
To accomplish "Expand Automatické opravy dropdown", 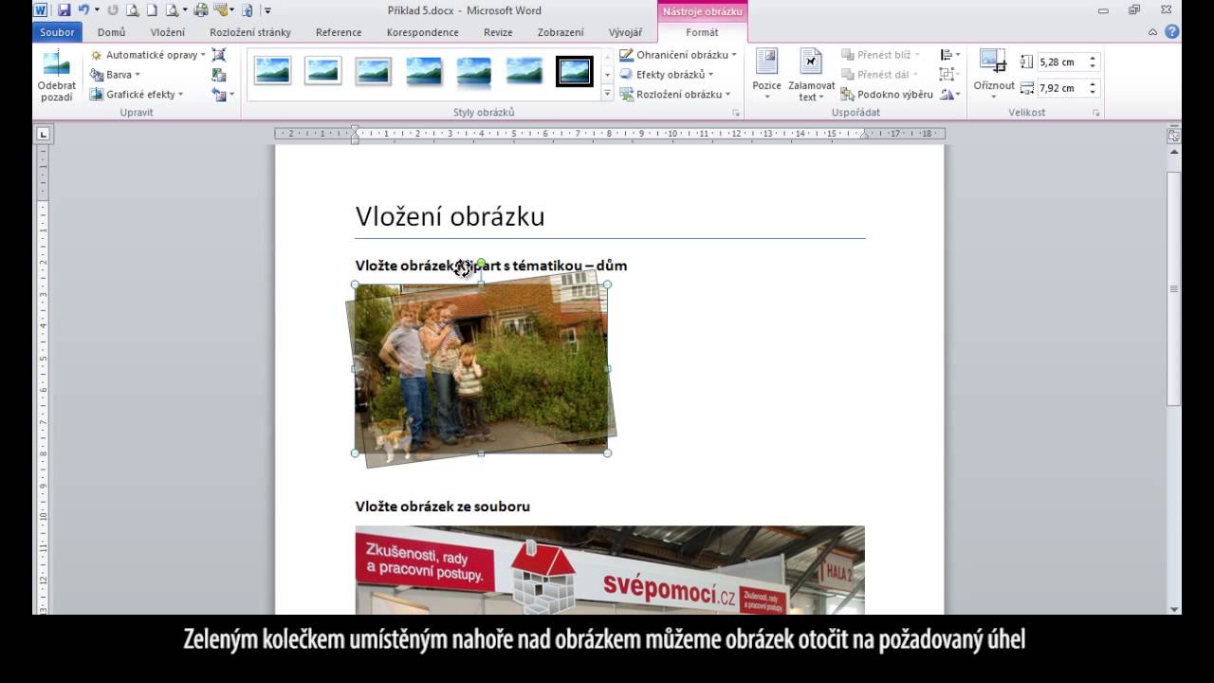I will tap(147, 55).
